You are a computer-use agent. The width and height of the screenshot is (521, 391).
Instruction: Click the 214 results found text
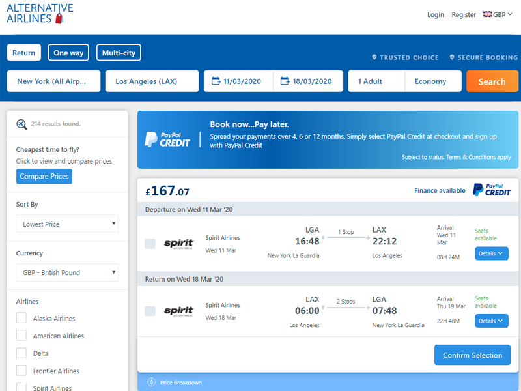[56, 124]
